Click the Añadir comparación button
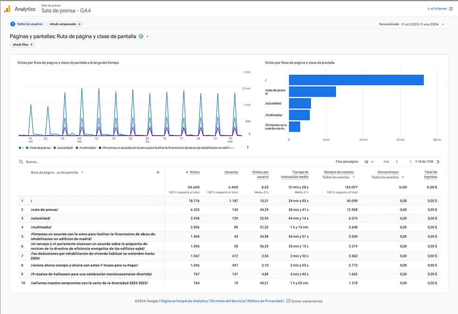The width and height of the screenshot is (458, 314). pos(65,24)
